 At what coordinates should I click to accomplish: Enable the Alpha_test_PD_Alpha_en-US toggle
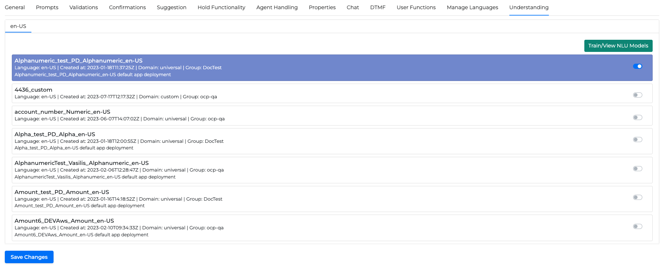[x=638, y=140]
